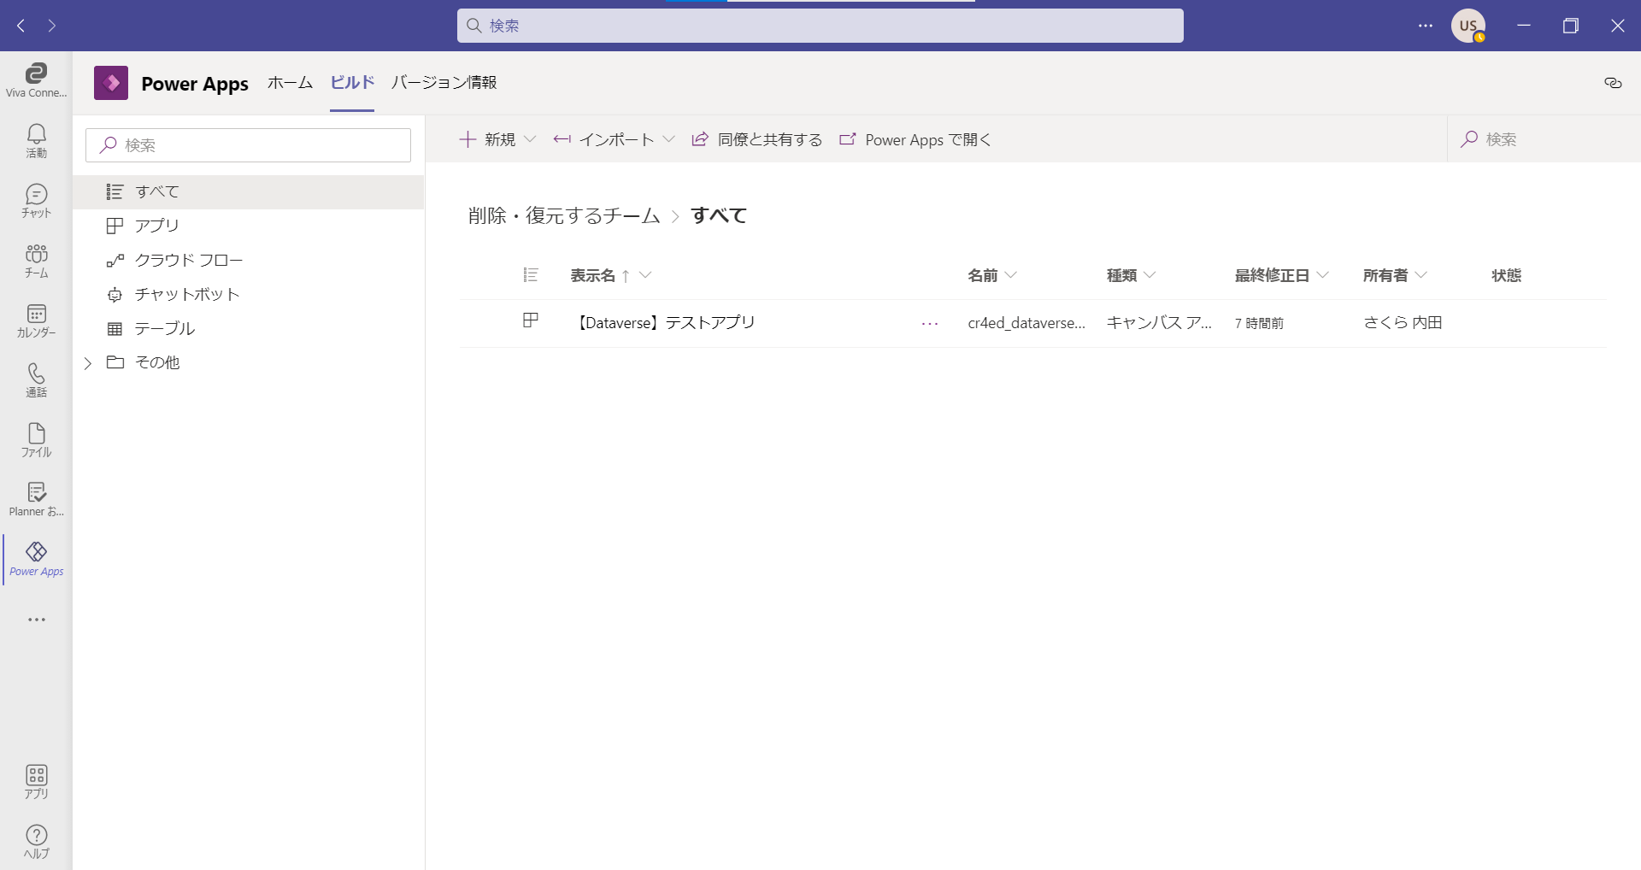Open Viva Connections in the sidebar
The height and width of the screenshot is (870, 1641).
coord(36,80)
